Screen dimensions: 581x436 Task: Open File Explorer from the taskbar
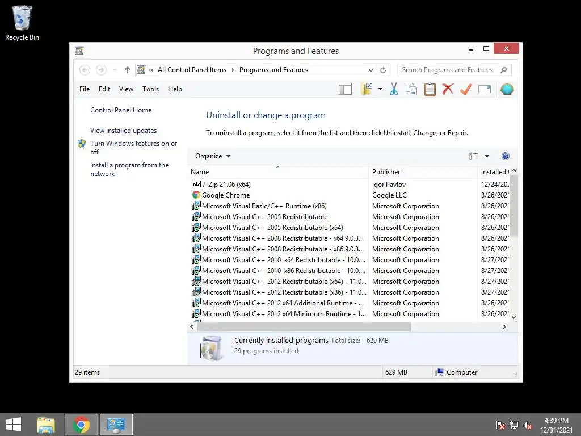point(46,425)
